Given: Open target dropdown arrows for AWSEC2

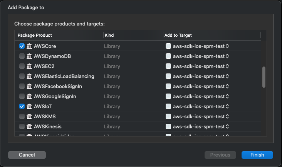Looking at the screenshot, I should [227, 66].
